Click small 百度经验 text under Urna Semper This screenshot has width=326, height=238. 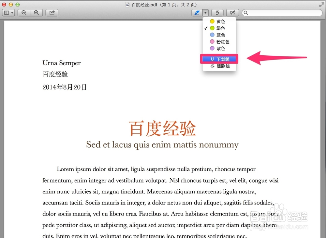pyautogui.click(x=55, y=74)
